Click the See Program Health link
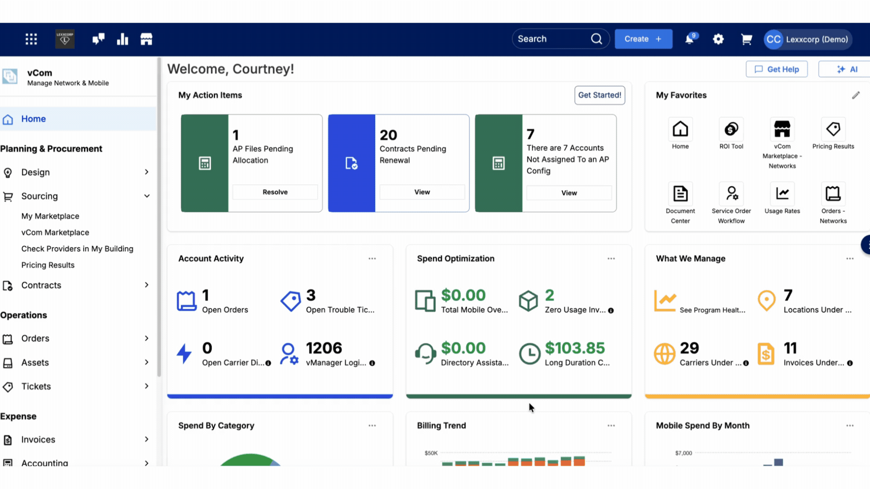Screen dimensions: 870x489 [x=712, y=310]
